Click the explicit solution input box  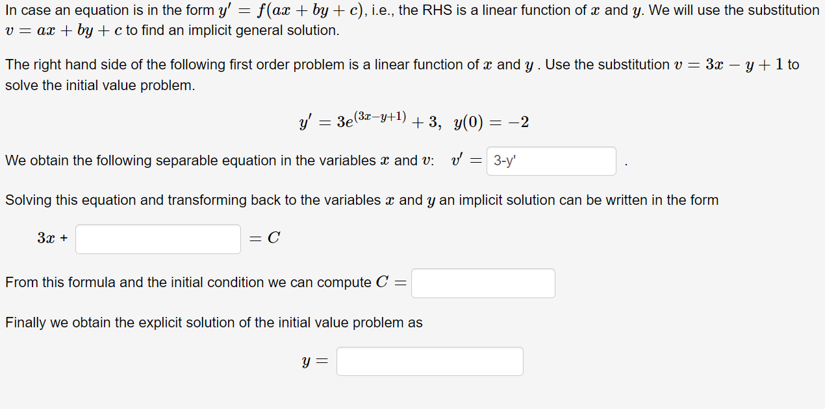(429, 360)
